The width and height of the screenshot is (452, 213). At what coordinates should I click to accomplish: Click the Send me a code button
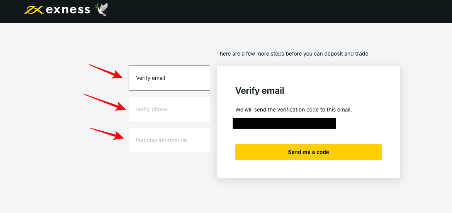pyautogui.click(x=308, y=152)
